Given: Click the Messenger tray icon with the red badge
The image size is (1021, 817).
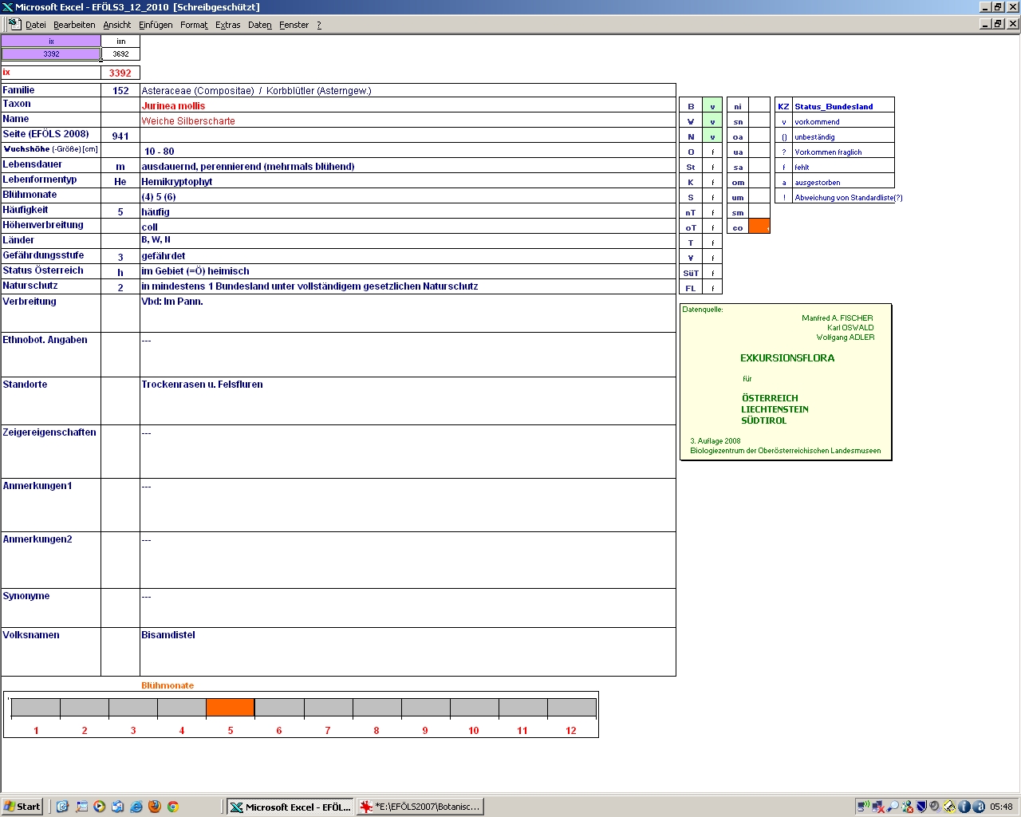Looking at the screenshot, I should point(907,807).
